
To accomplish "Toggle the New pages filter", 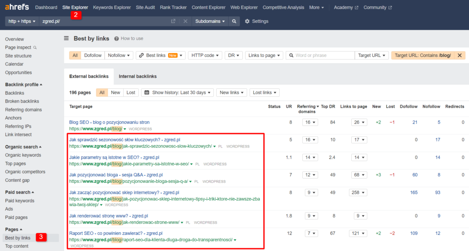I will point(115,93).
